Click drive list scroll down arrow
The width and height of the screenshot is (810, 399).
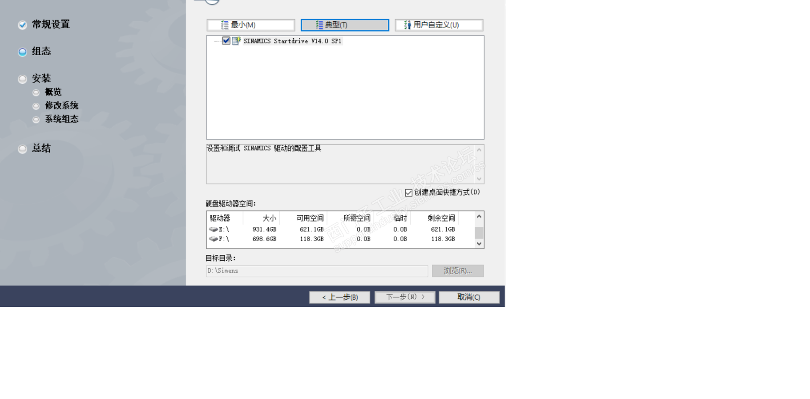click(x=479, y=244)
